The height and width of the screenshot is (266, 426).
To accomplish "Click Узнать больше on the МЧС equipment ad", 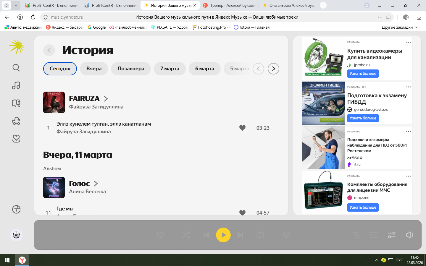I will (x=363, y=207).
